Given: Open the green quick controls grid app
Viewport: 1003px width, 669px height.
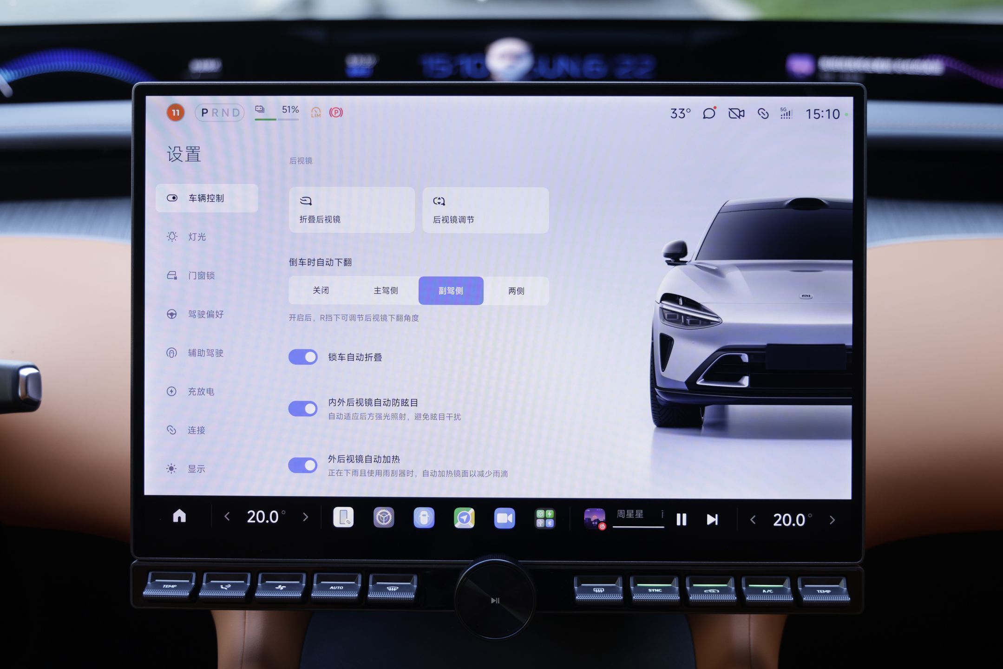Looking at the screenshot, I should (544, 519).
